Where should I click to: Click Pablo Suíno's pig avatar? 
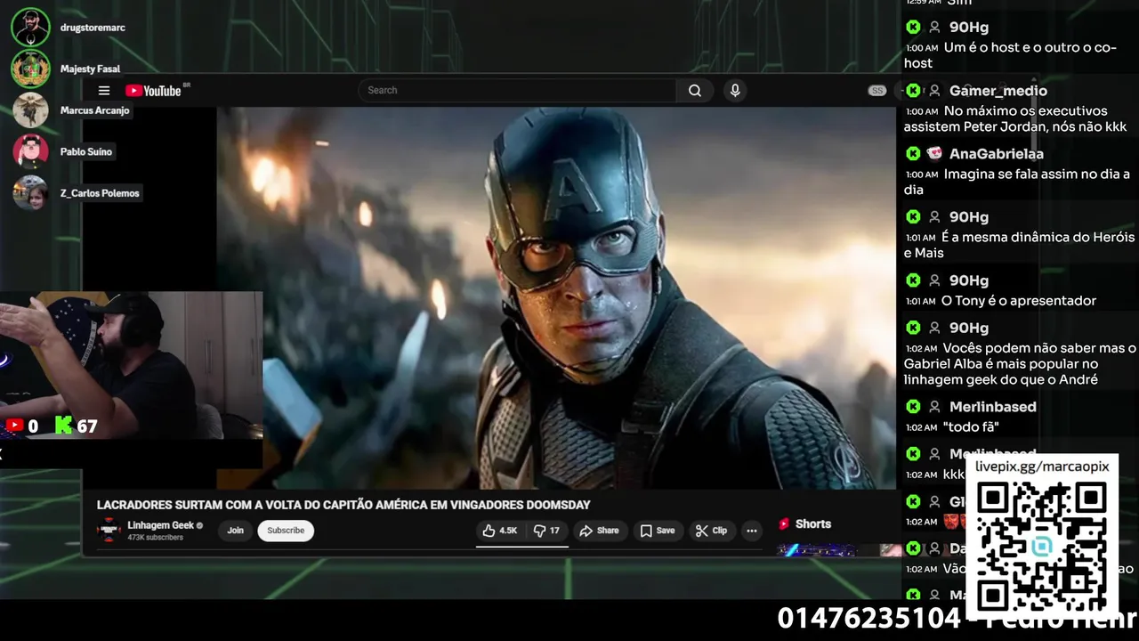30,151
